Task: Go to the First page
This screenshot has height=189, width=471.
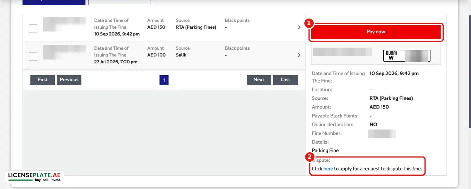Action: [43, 80]
